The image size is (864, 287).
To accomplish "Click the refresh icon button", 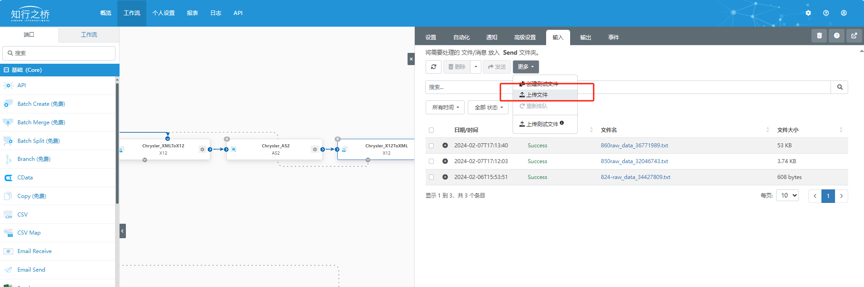I will click(433, 67).
